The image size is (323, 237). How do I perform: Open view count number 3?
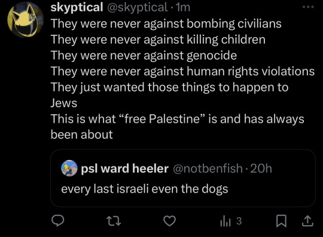pyautogui.click(x=239, y=221)
